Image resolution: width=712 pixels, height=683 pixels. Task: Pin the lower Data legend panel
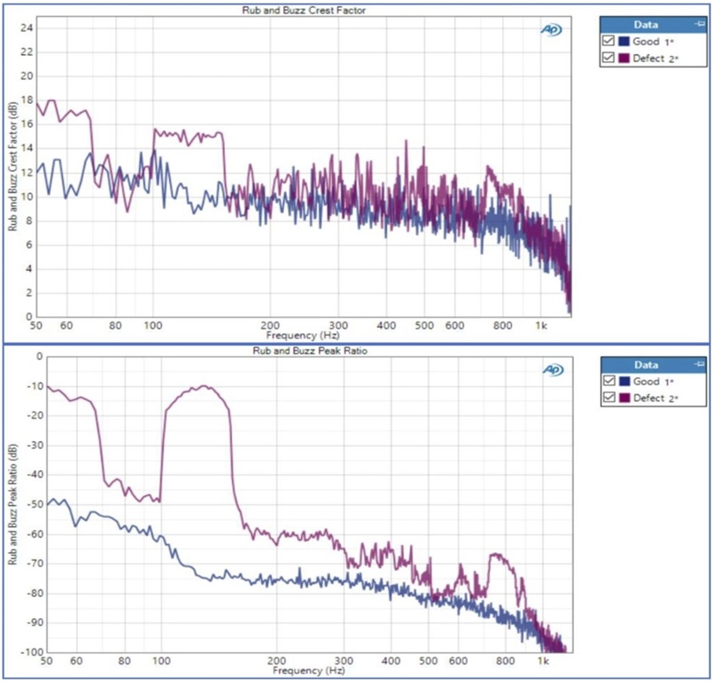pos(700,364)
